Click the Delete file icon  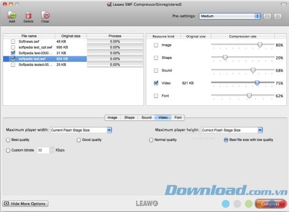pyautogui.click(x=28, y=15)
